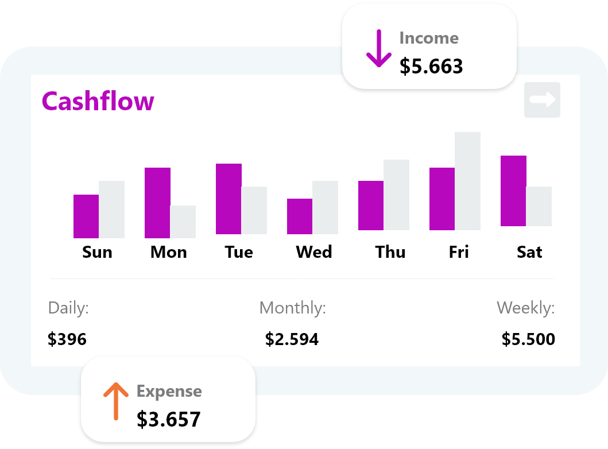The height and width of the screenshot is (449, 608).
Task: Click the gray Tuesday bar
Action: click(x=254, y=210)
